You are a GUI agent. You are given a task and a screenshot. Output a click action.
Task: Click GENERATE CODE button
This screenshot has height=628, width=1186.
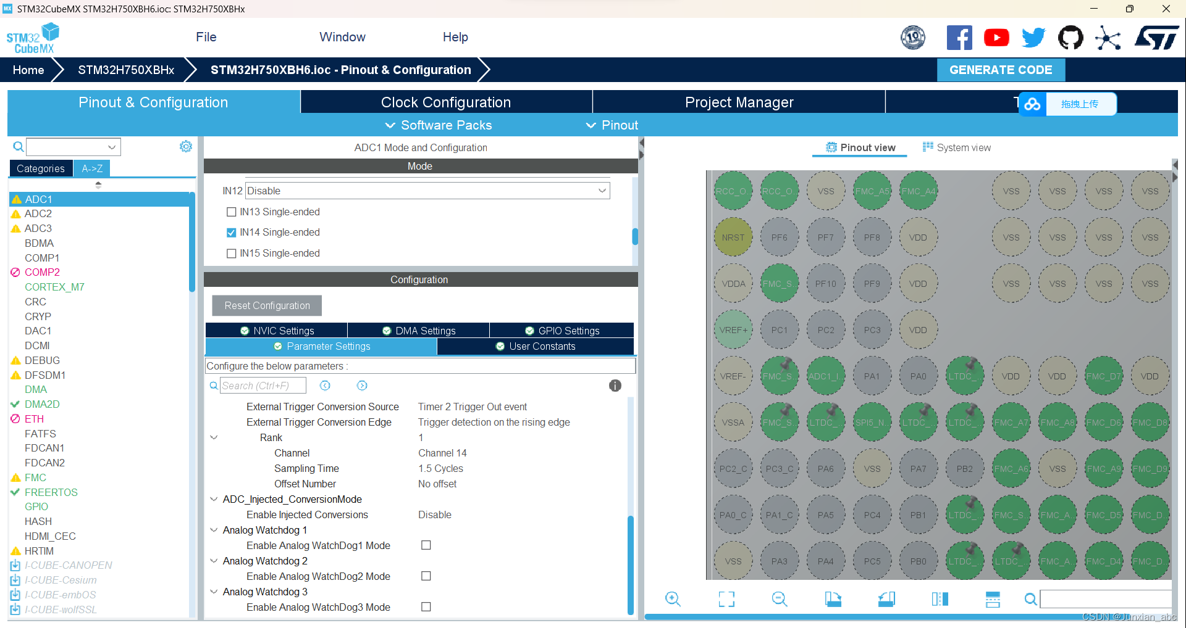click(1001, 70)
